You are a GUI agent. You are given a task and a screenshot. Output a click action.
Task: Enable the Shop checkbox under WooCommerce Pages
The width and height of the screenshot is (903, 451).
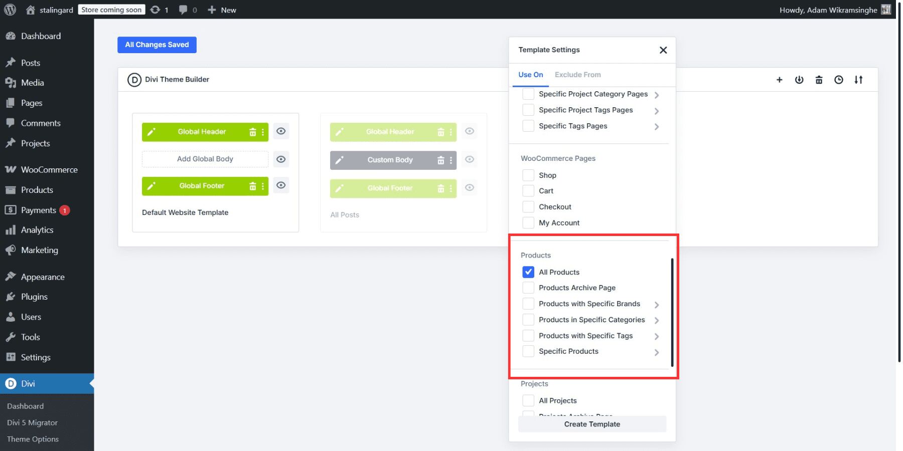528,175
